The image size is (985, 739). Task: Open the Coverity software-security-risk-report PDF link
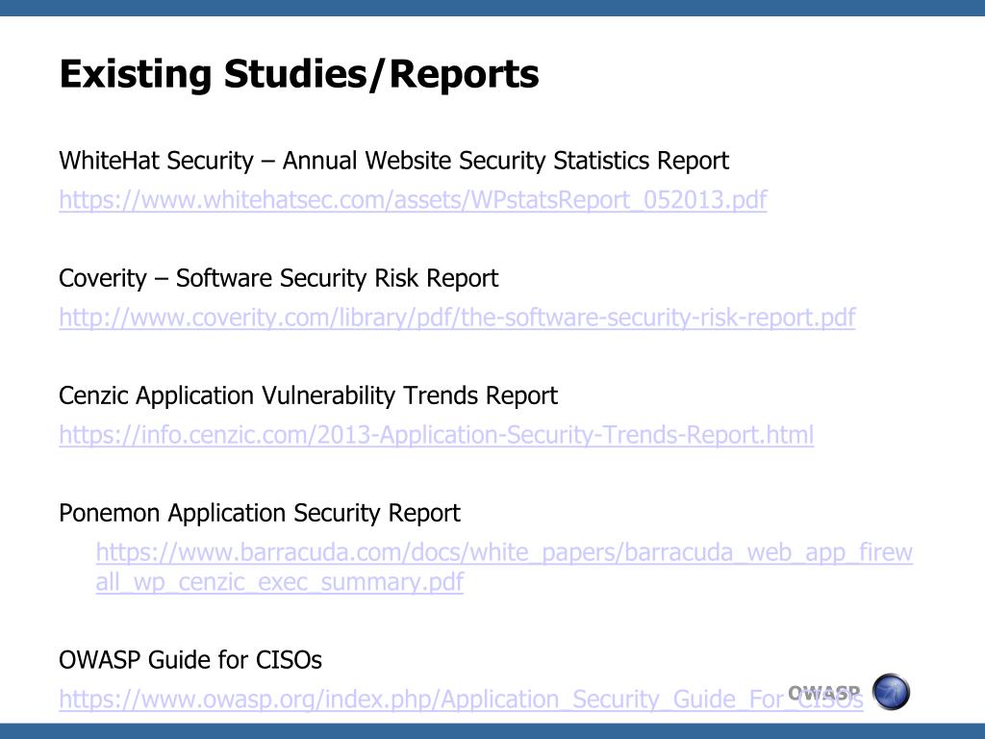pos(457,318)
